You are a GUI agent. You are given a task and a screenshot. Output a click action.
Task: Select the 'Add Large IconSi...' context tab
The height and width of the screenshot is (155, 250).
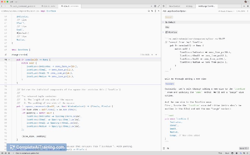(x=206, y=6)
